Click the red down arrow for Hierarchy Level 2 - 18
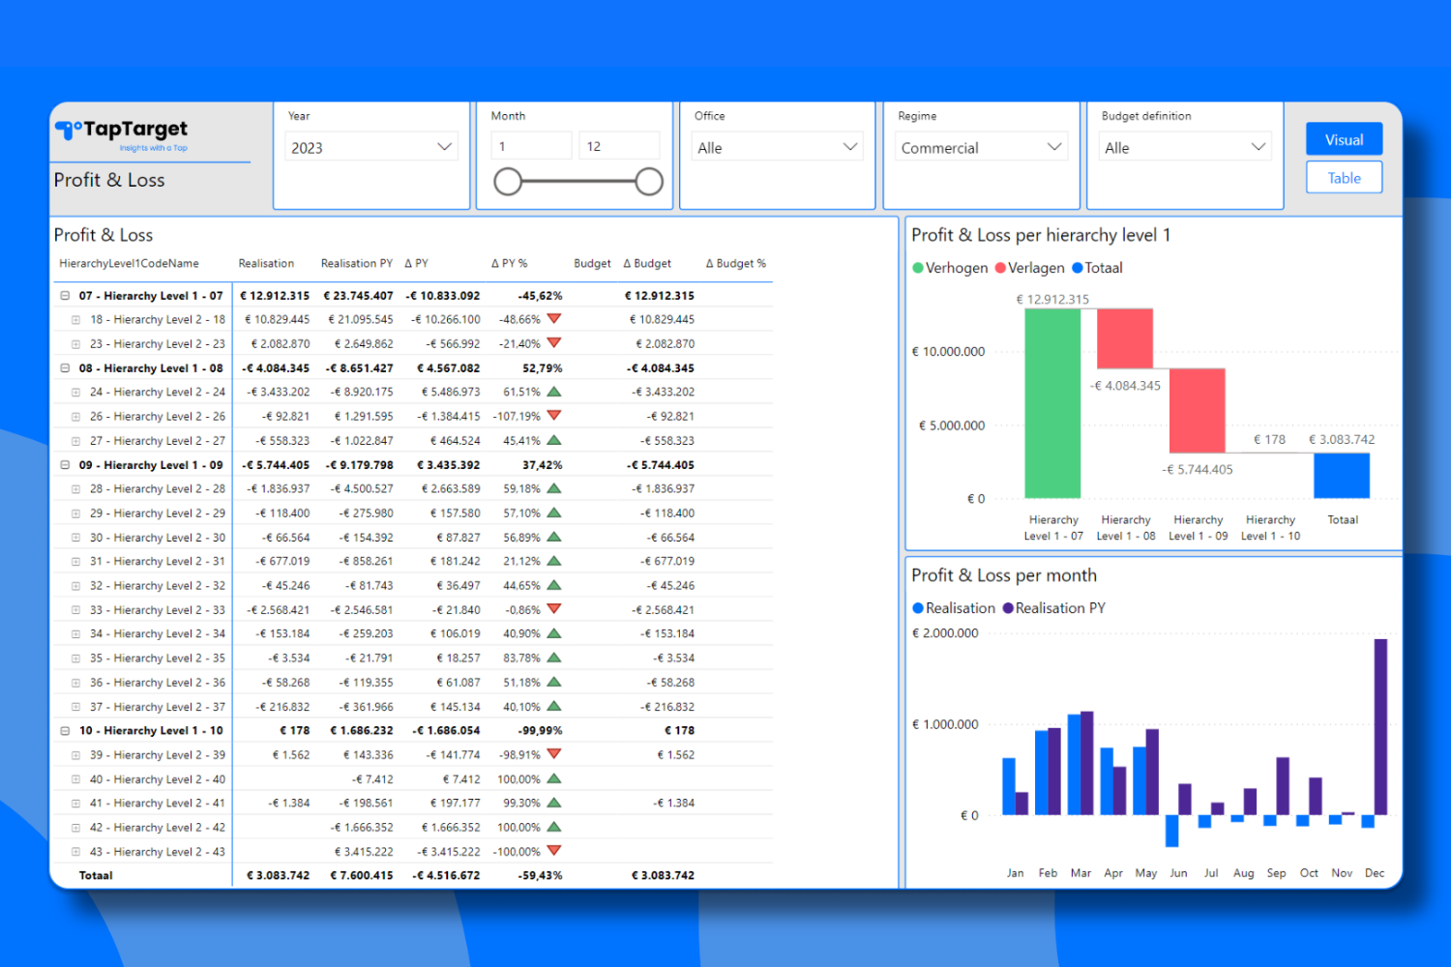This screenshot has width=1451, height=967. (554, 318)
